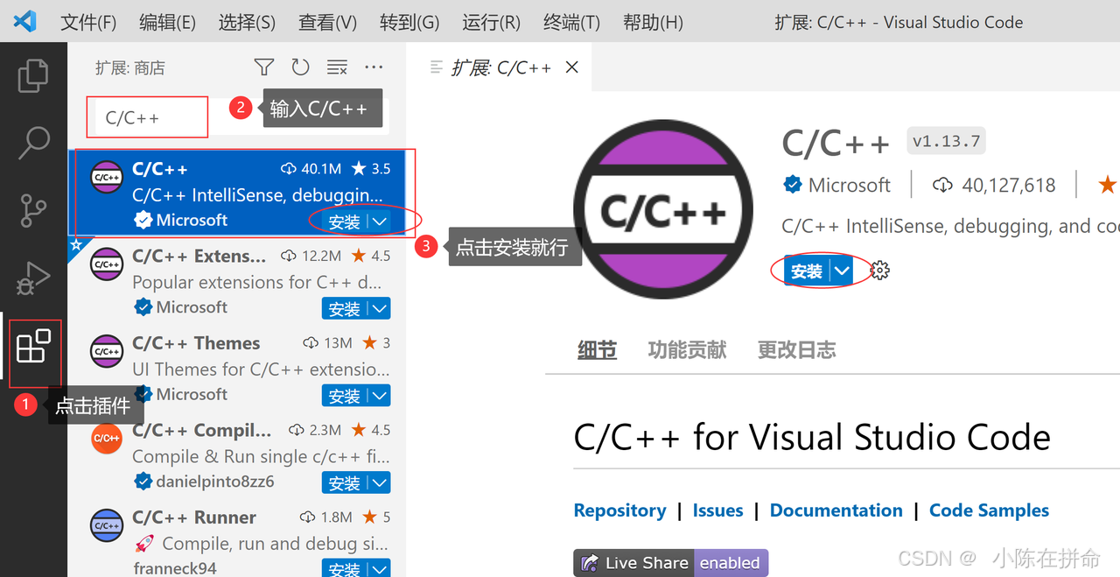
Task: Open the 终端(T) menu
Action: point(571,23)
